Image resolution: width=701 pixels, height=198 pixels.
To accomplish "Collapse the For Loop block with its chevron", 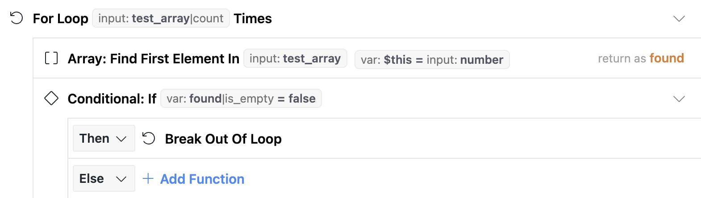I will (x=679, y=19).
